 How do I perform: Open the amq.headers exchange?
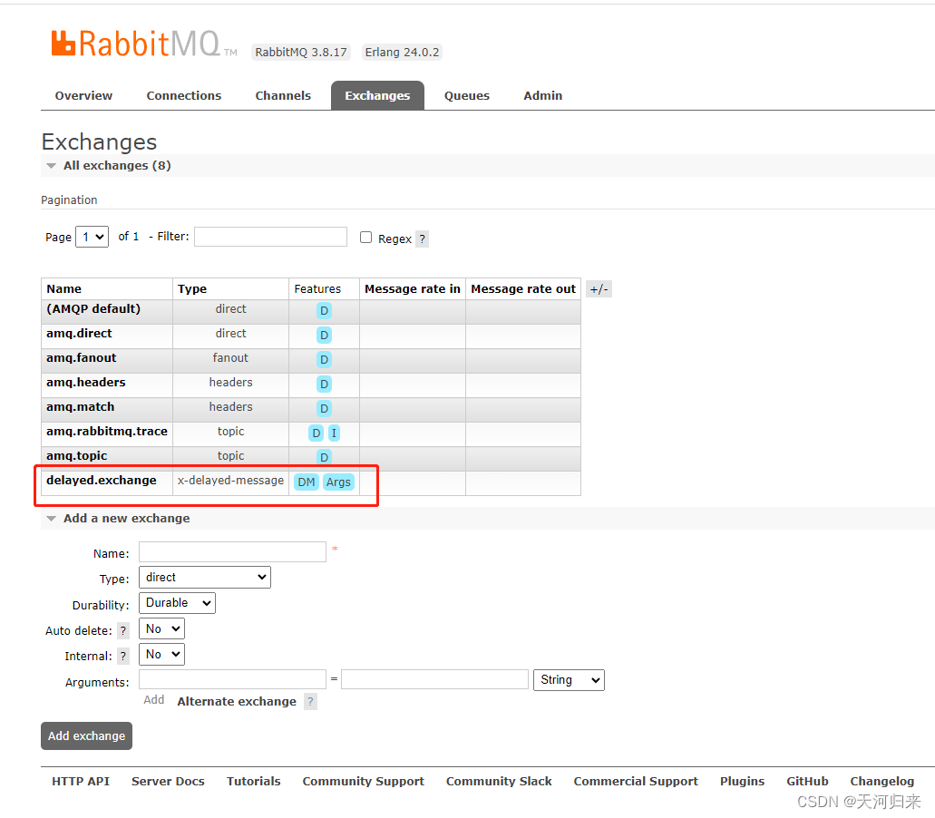pos(86,383)
